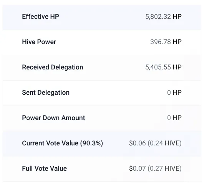Select the 5,405.55 HP delegation amount
Screen dimensions: 202x183
[164, 67]
